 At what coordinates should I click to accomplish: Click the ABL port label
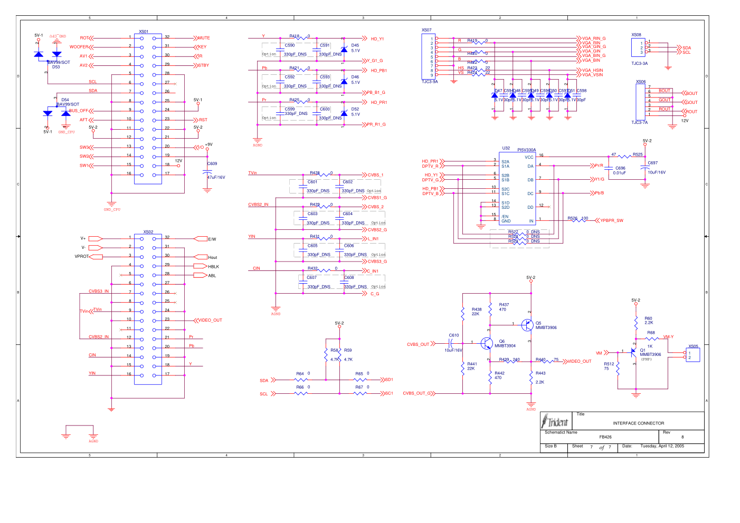point(212,276)
